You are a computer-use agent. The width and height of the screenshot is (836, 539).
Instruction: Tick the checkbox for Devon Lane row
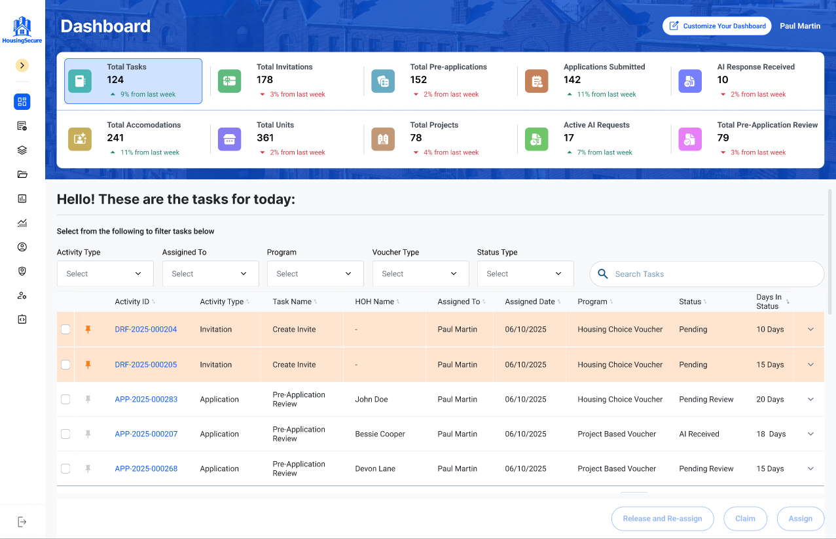(x=65, y=468)
